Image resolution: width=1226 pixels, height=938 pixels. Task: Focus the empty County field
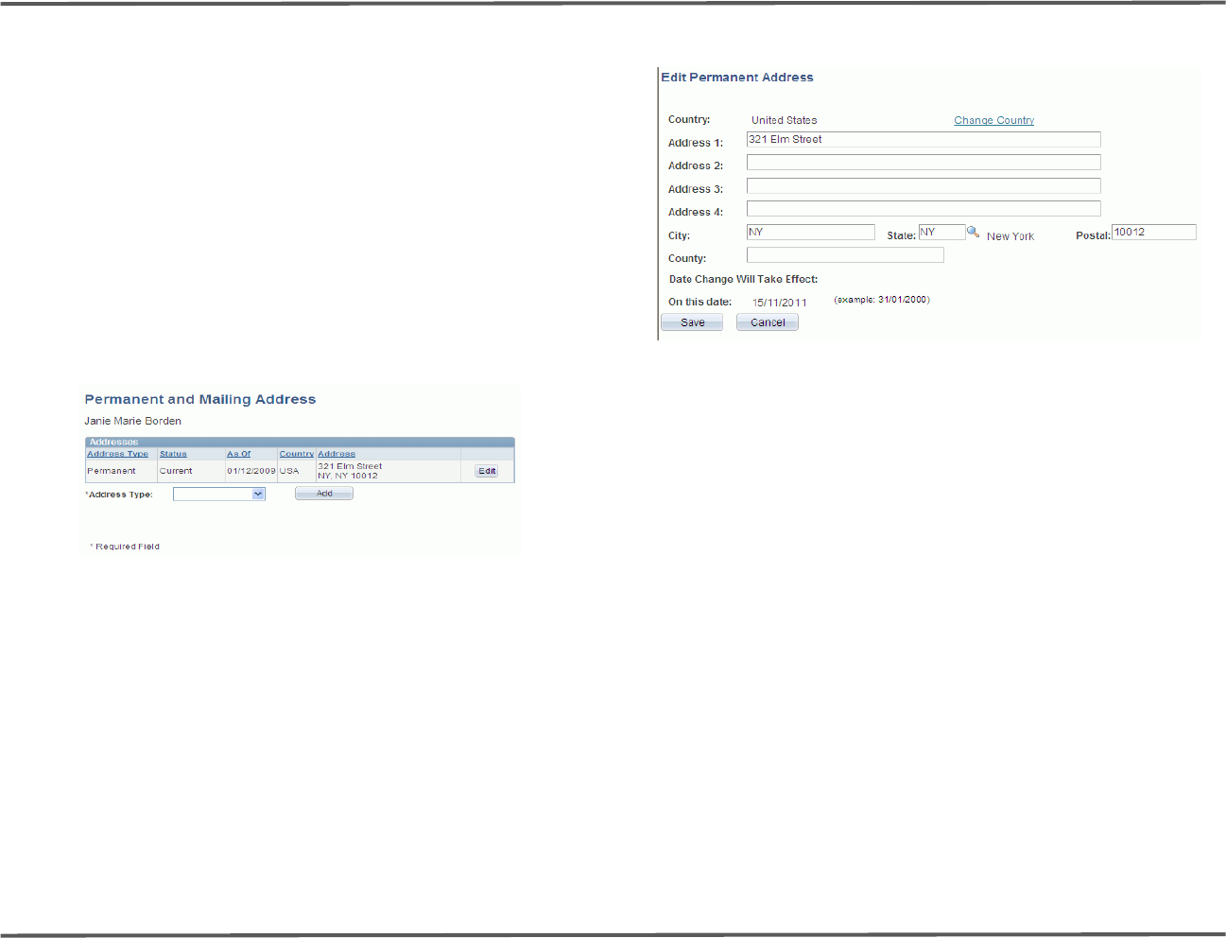(845, 255)
